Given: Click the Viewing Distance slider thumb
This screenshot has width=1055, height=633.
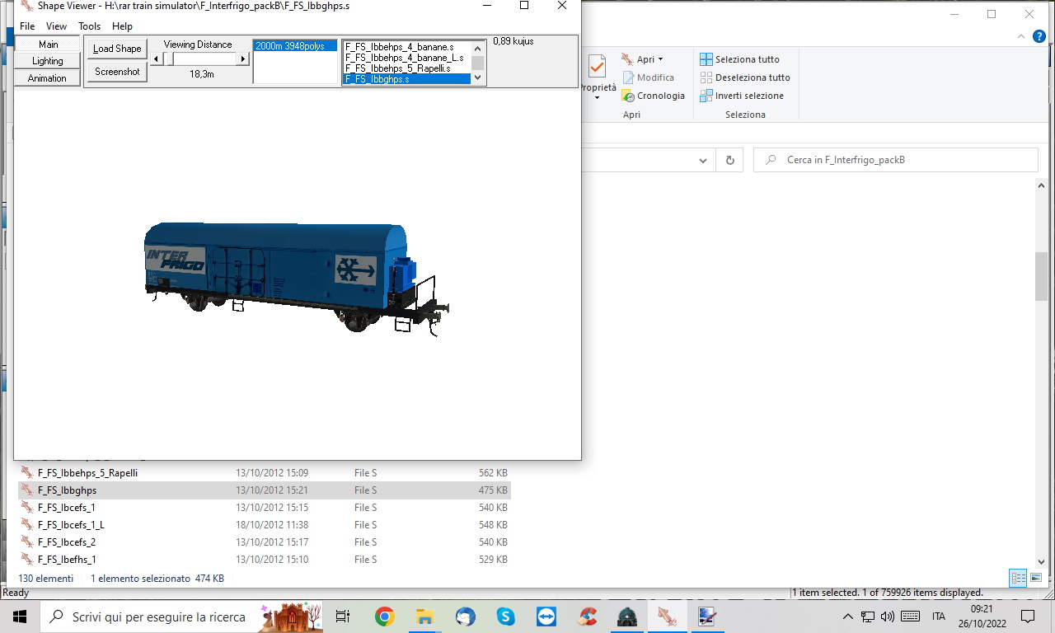Looking at the screenshot, I should click(169, 59).
